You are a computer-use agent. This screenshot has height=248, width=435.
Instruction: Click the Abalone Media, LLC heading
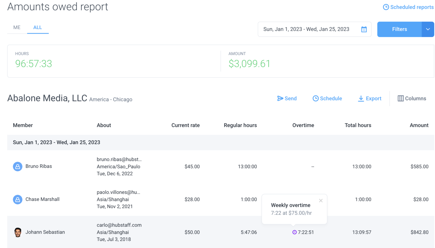pyautogui.click(x=47, y=98)
